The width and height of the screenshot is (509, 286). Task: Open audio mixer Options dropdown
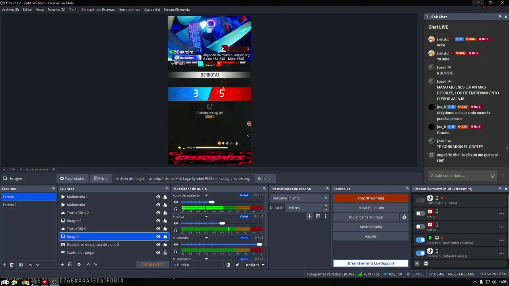coord(255,265)
